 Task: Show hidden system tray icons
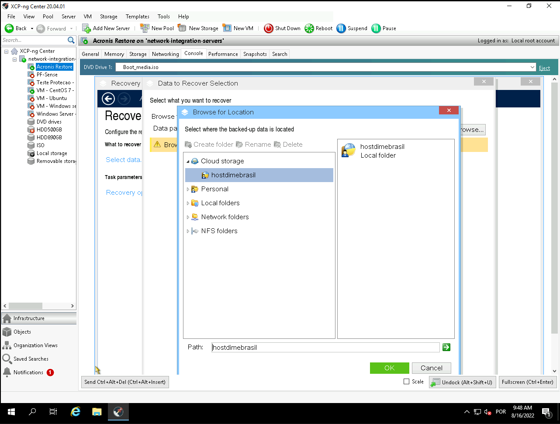[x=467, y=412]
